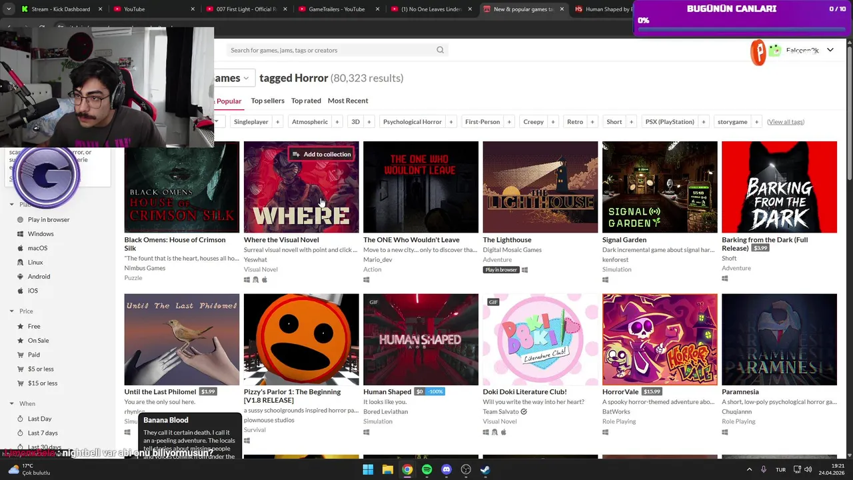Click the Windows icon under HorrorVale
Viewport: 853px width, 480px height.
pos(605,432)
